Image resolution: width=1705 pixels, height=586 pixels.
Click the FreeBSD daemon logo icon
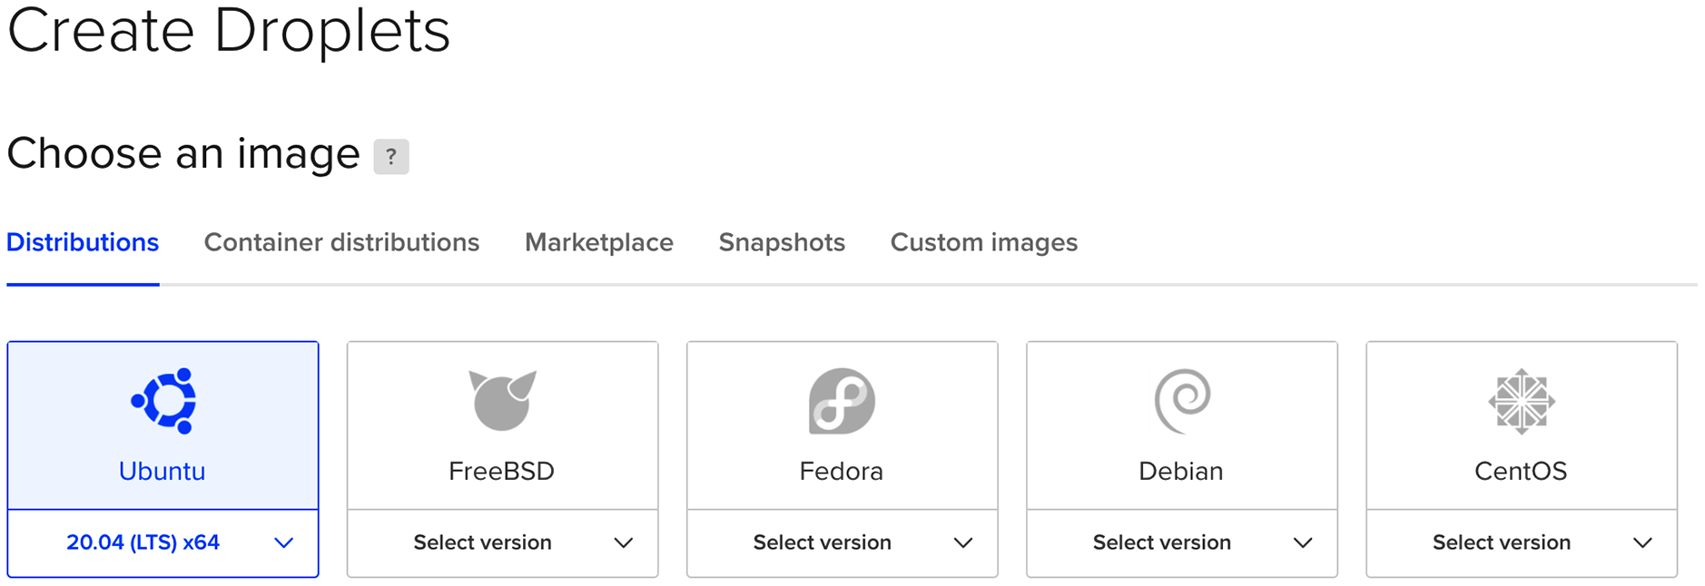click(502, 399)
